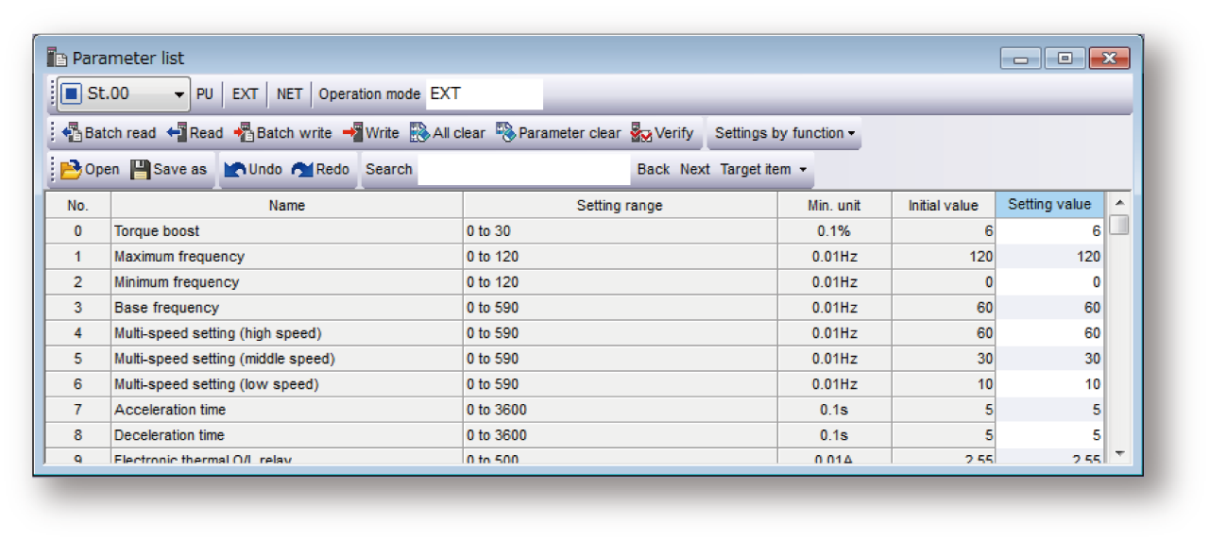Switch to PU operation mode
This screenshot has width=1209, height=540.
pos(205,94)
